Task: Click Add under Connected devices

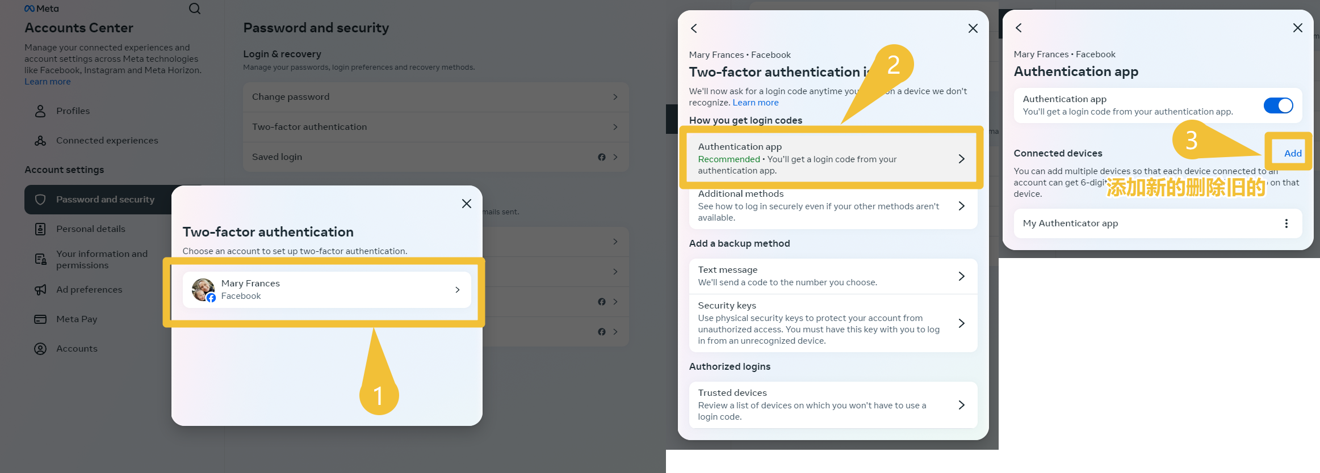Action: [x=1292, y=153]
